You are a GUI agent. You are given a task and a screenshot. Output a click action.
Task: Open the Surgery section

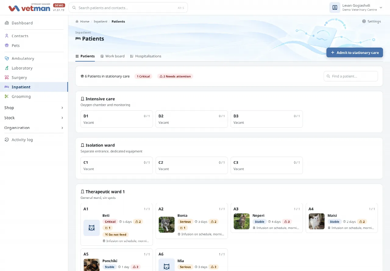pyautogui.click(x=34, y=77)
